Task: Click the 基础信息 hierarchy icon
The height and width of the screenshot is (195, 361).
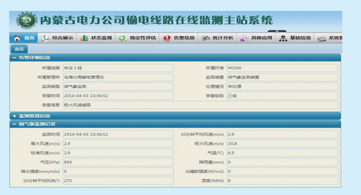Action: click(x=283, y=38)
